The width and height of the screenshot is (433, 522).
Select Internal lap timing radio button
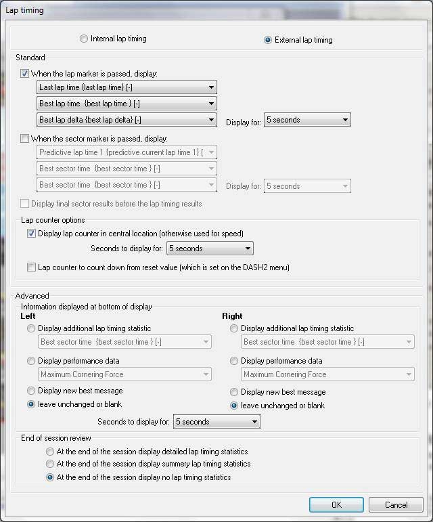[x=84, y=39]
